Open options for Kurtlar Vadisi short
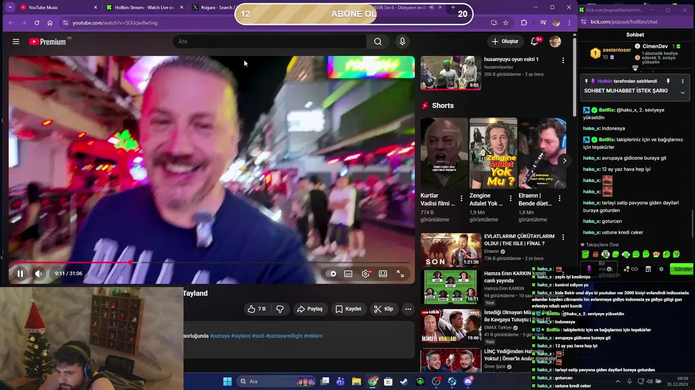The image size is (695, 390). coord(462,199)
